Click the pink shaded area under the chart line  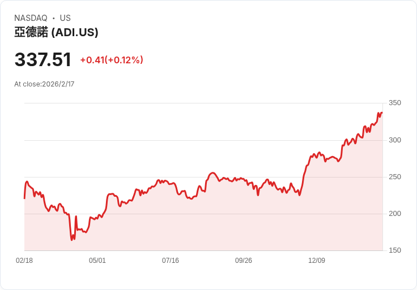tap(227, 220)
